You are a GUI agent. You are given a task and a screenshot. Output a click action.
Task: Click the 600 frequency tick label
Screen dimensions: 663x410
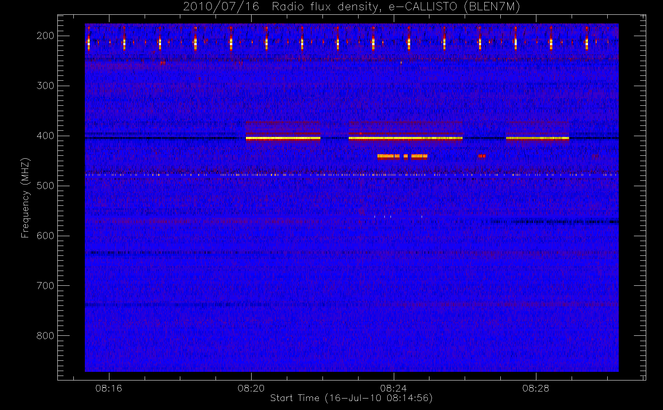click(45, 236)
